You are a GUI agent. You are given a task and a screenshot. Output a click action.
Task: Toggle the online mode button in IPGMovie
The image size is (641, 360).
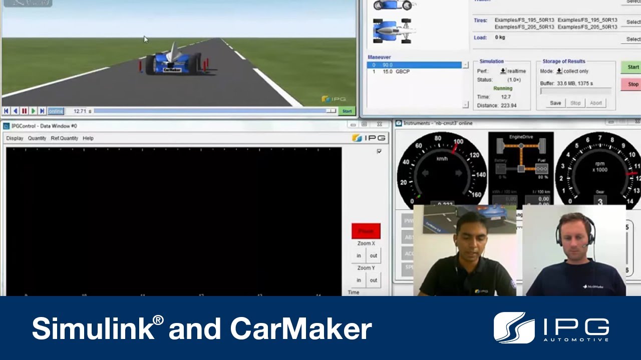click(x=56, y=111)
